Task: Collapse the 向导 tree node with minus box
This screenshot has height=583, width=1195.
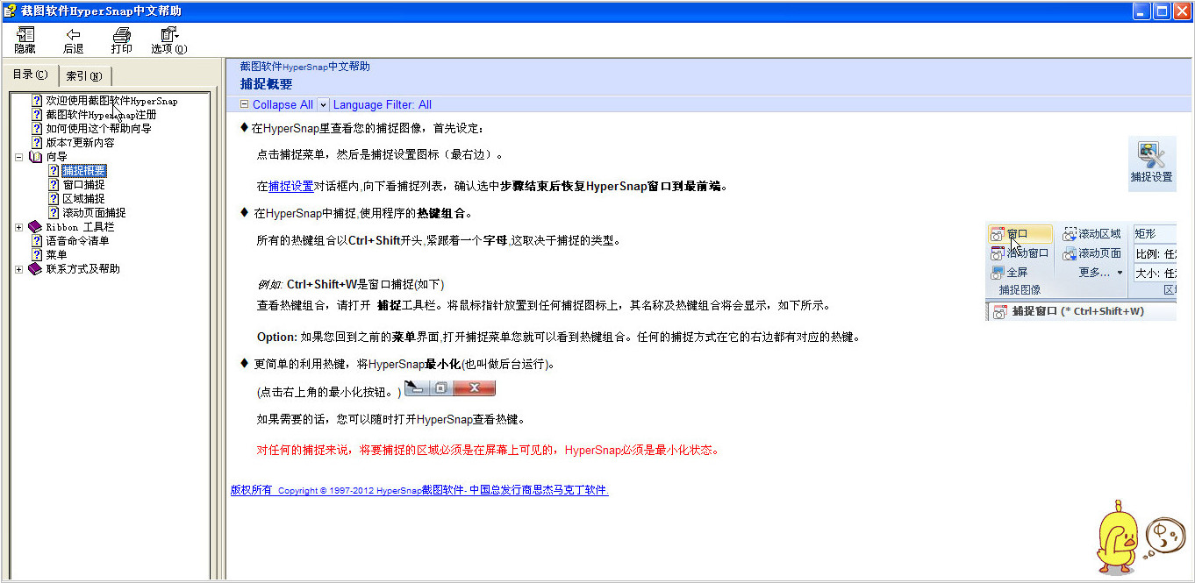Action: [x=19, y=157]
